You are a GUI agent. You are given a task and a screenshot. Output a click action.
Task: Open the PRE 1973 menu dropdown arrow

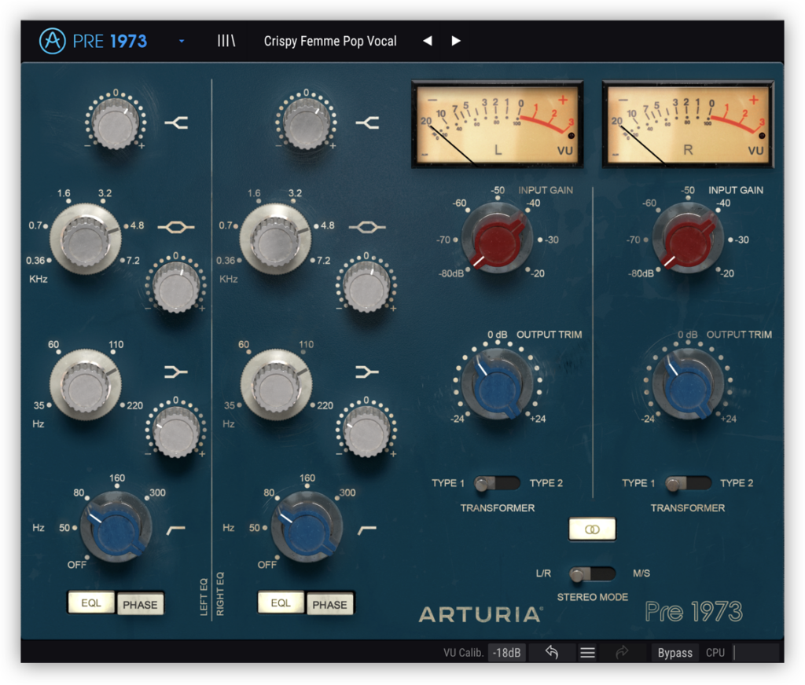coord(182,41)
